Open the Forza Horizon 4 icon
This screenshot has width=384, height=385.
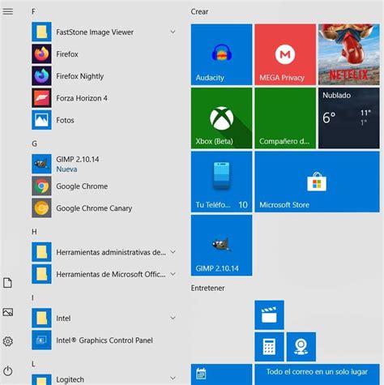(41, 98)
